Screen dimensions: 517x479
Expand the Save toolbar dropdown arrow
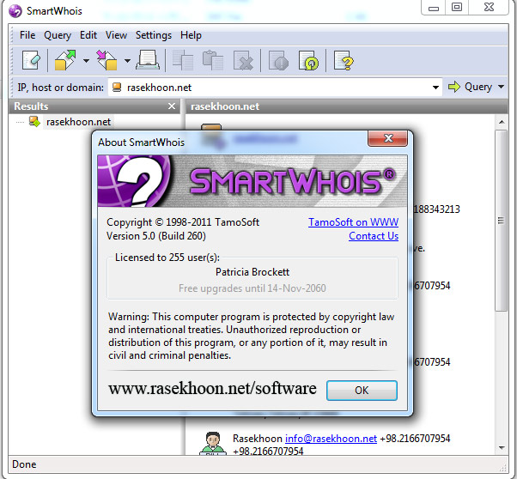pos(128,61)
